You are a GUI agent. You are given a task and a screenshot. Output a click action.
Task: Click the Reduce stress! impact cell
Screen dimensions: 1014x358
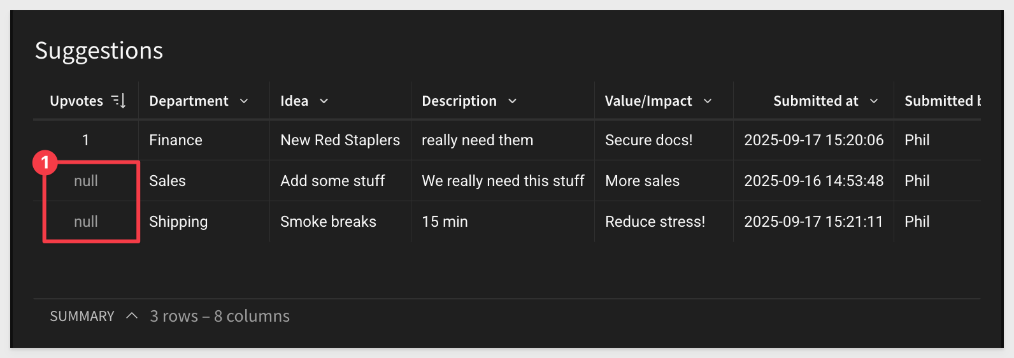pos(655,222)
